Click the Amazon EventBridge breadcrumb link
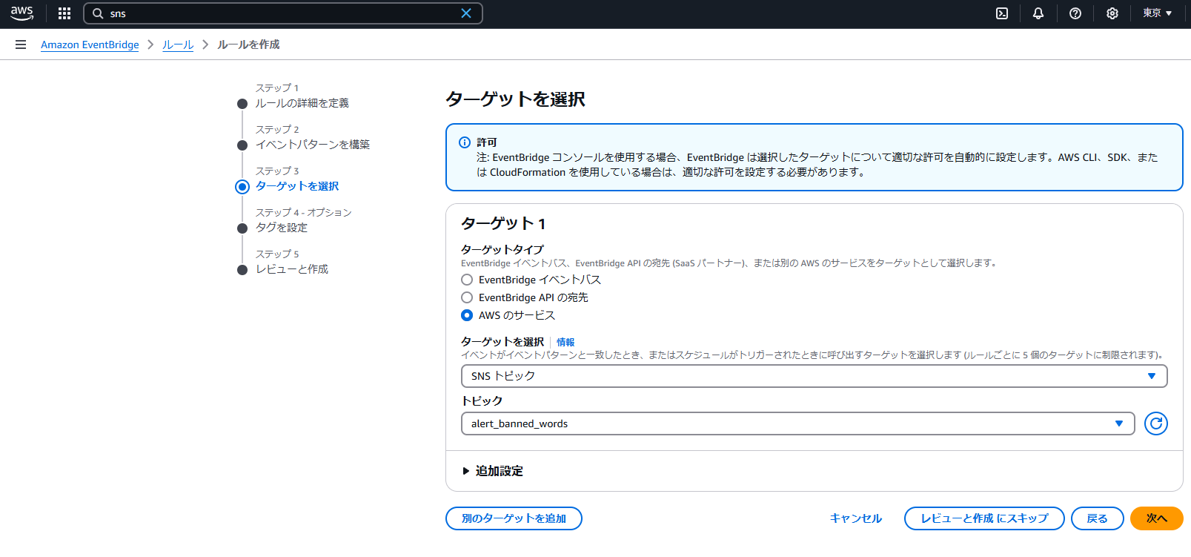The height and width of the screenshot is (557, 1191). pos(90,45)
